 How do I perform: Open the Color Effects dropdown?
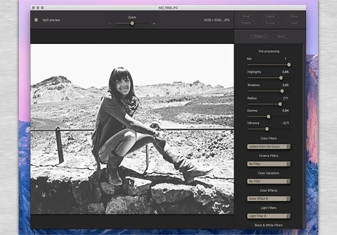pyautogui.click(x=268, y=198)
